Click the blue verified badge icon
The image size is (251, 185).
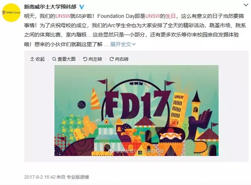click(82, 7)
